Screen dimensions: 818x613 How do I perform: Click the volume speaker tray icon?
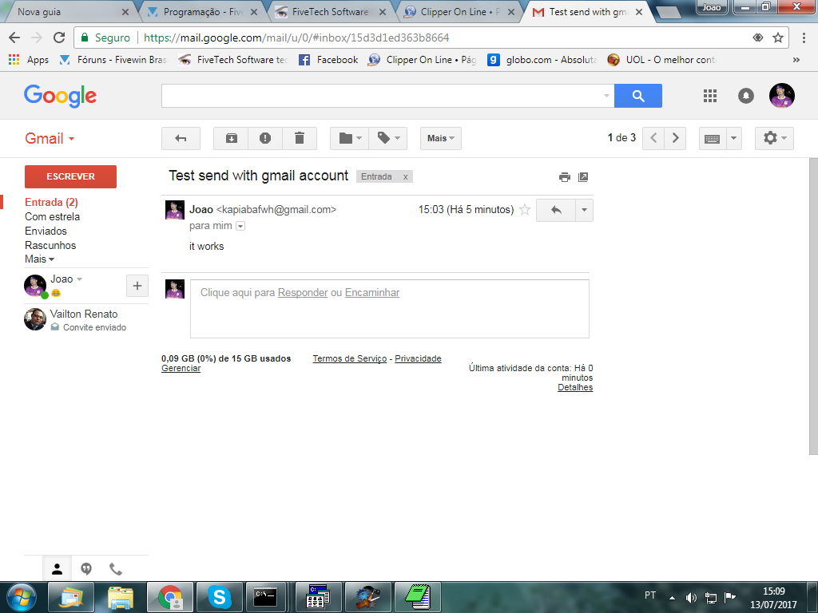click(691, 598)
